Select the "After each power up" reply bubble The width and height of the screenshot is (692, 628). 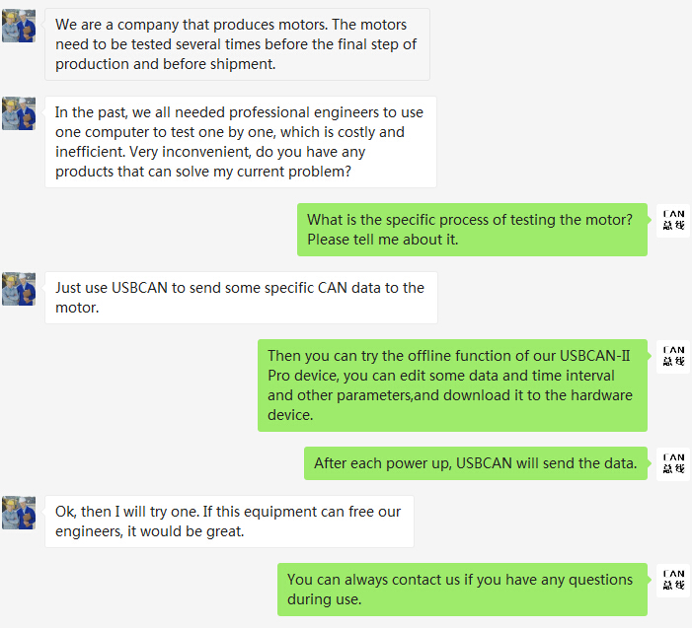[x=475, y=463]
